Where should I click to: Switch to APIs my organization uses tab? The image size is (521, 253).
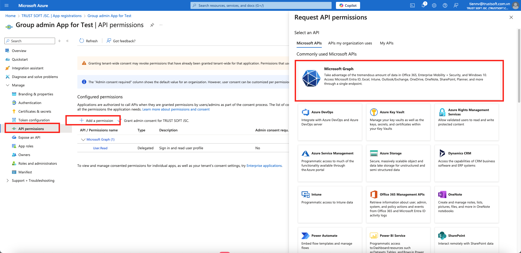pyautogui.click(x=350, y=43)
